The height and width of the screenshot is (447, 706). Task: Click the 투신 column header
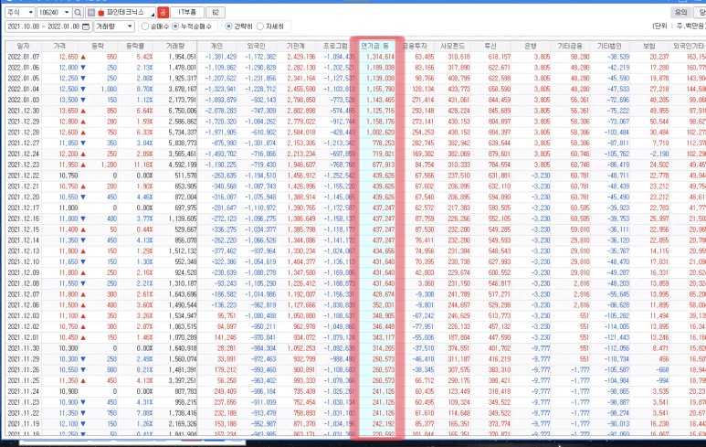490,46
